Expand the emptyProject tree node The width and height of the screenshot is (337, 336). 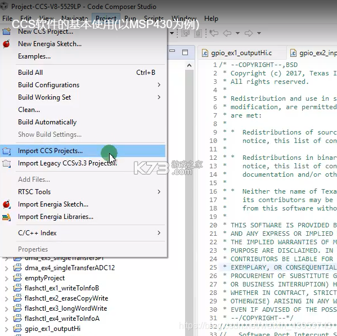point(6,279)
